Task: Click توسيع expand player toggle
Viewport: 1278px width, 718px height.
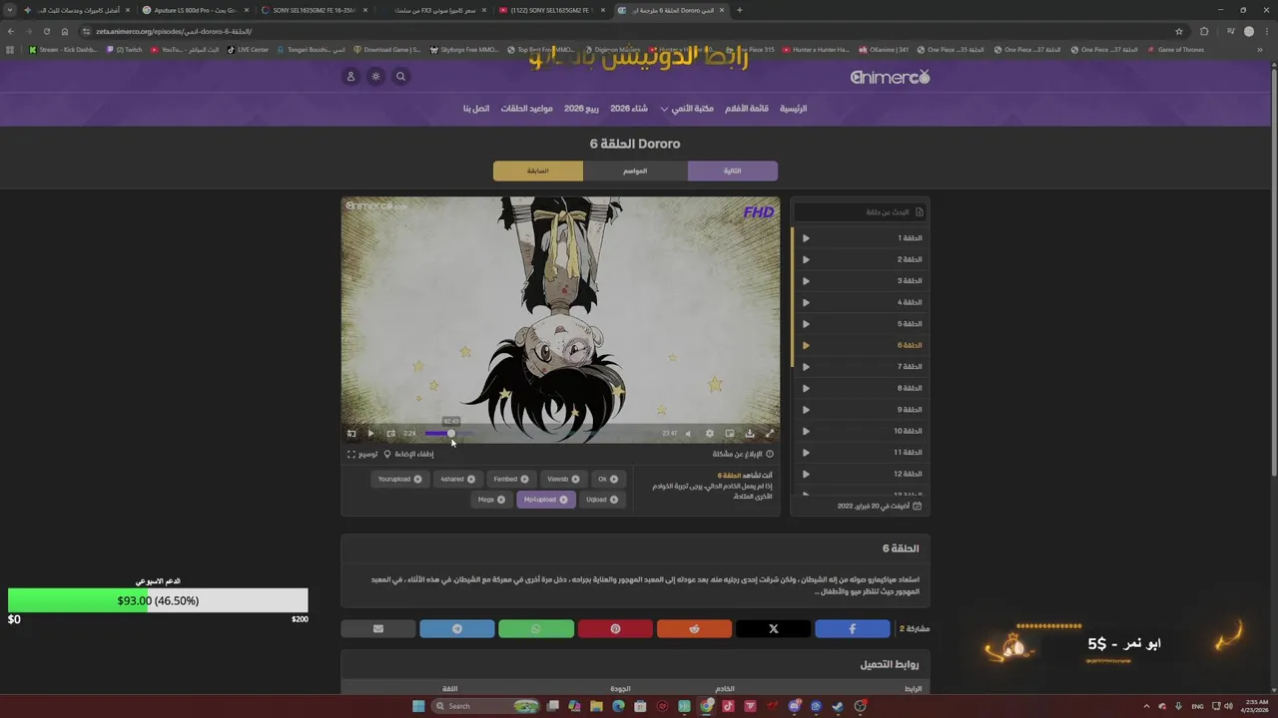Action: [361, 455]
